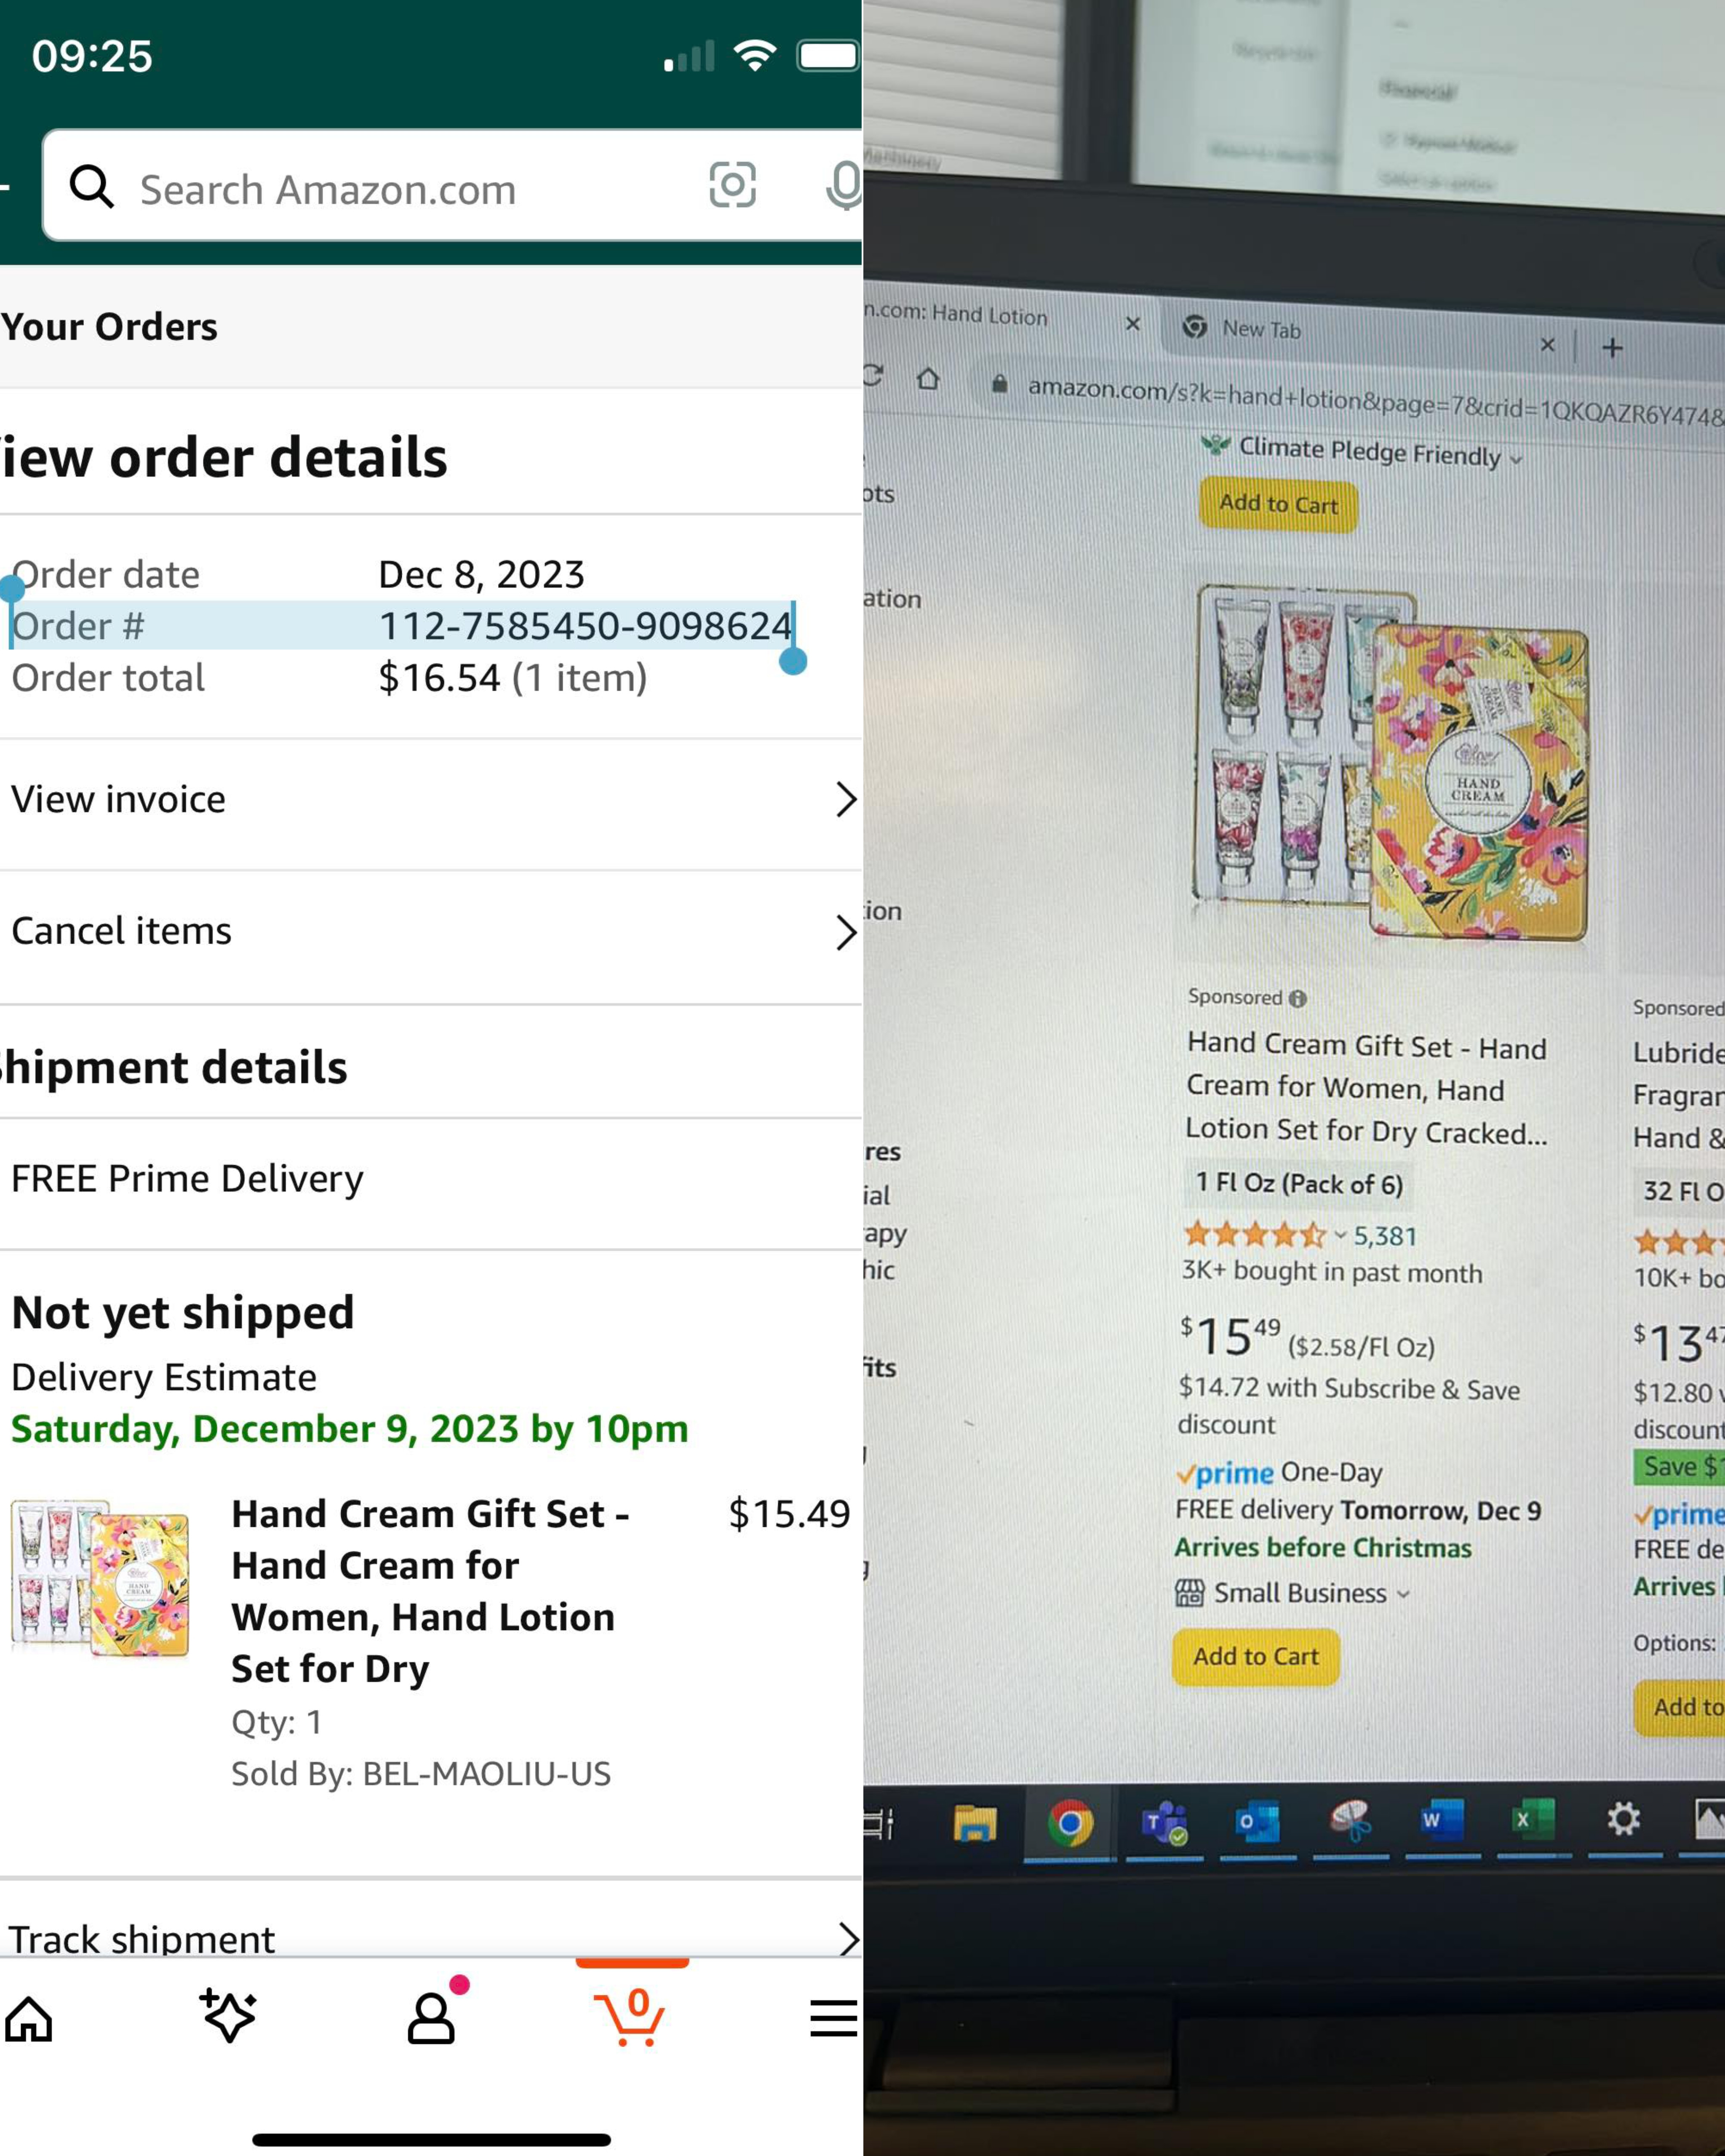Click Add to Cart below Small Business
This screenshot has width=1725, height=2156.
(x=1256, y=1657)
